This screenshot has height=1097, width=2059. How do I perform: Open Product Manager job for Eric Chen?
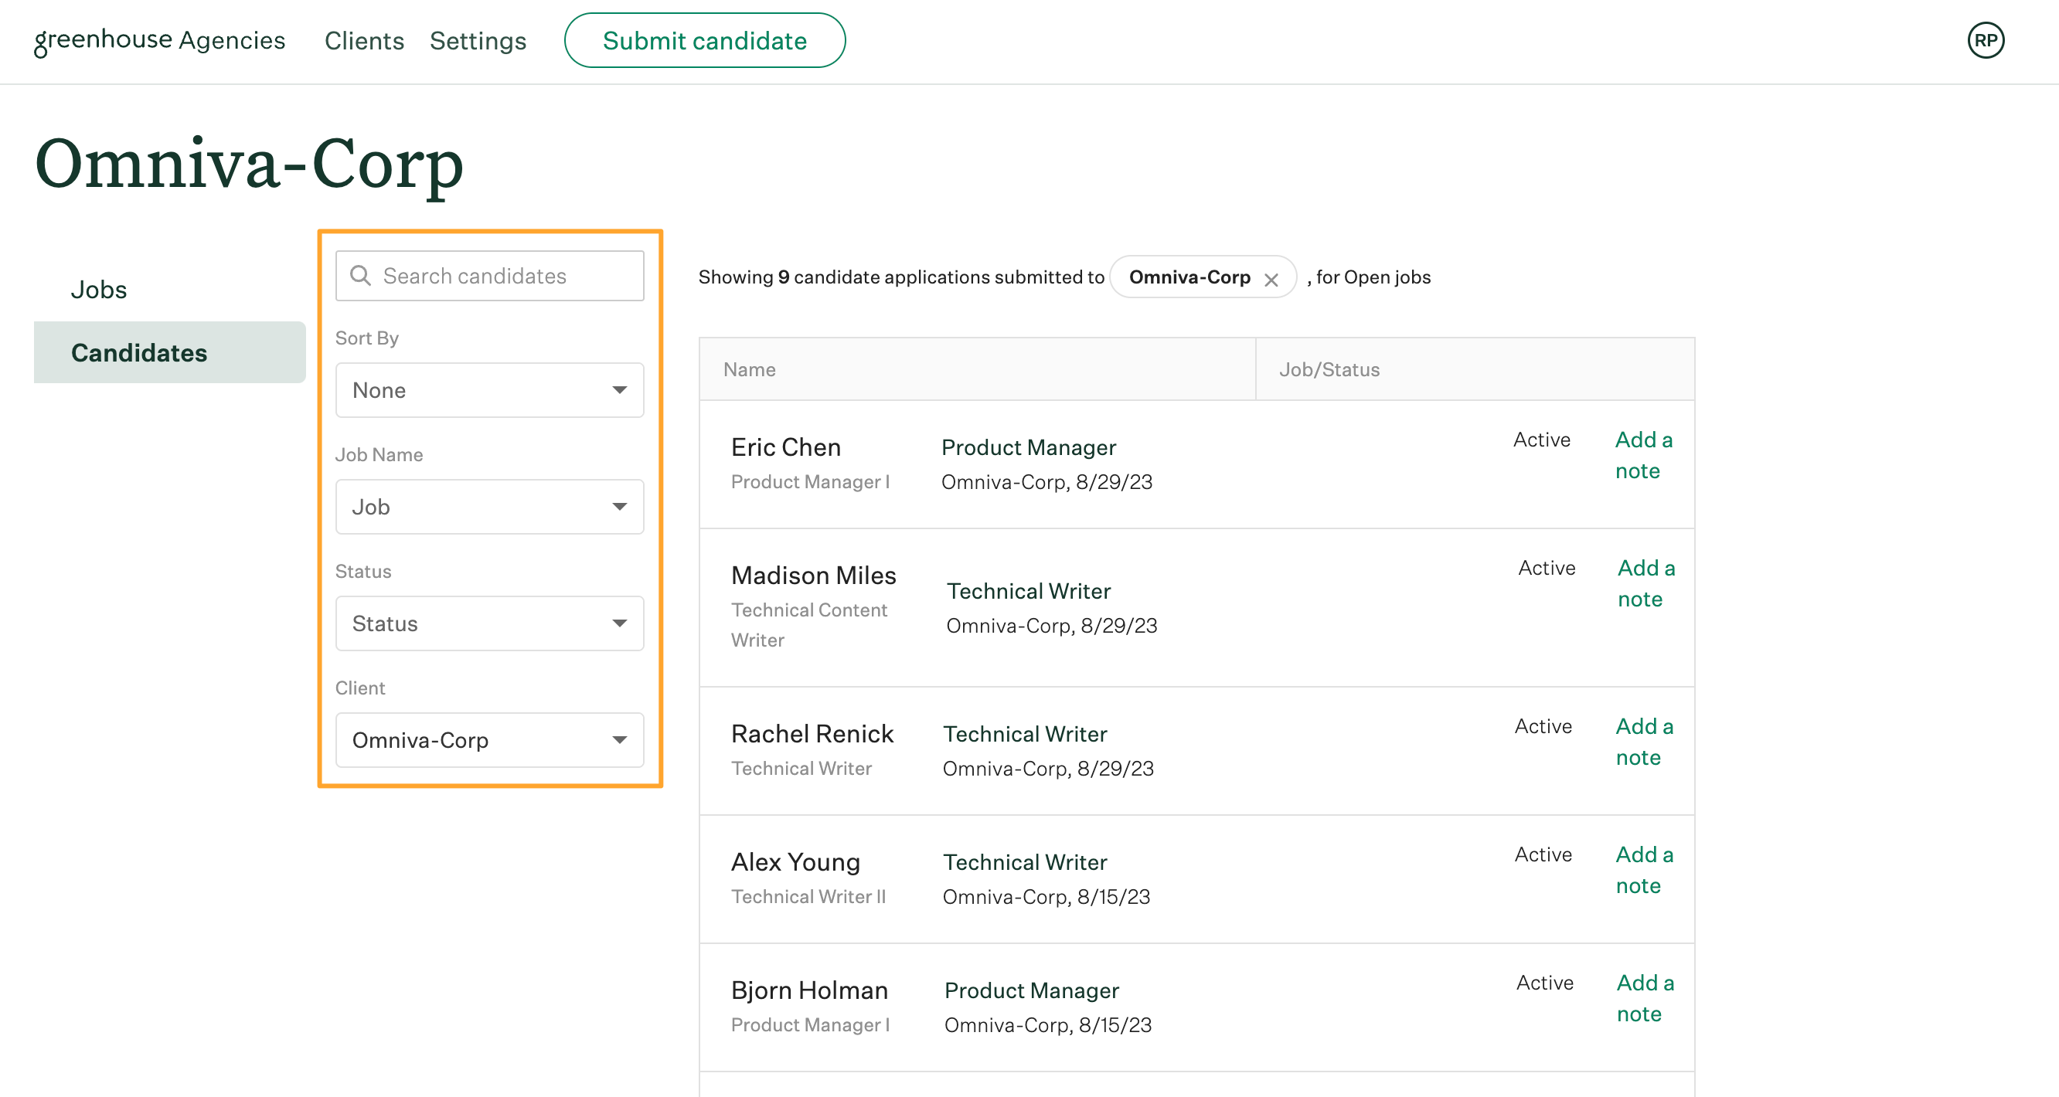(x=1029, y=447)
